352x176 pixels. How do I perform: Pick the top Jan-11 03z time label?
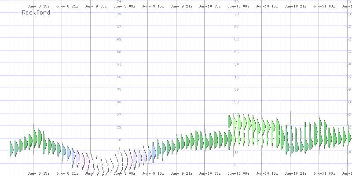[324, 7]
